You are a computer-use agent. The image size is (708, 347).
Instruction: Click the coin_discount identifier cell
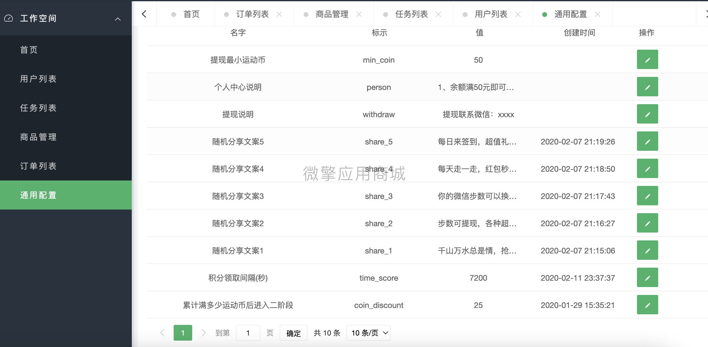coord(379,305)
